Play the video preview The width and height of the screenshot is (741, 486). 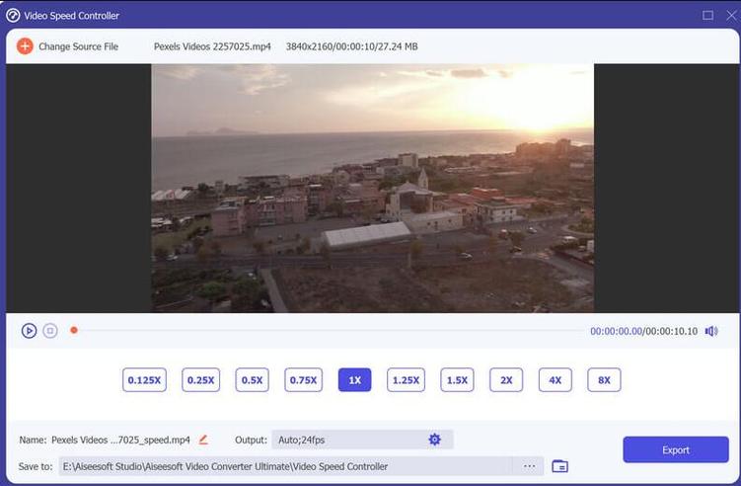click(x=29, y=330)
